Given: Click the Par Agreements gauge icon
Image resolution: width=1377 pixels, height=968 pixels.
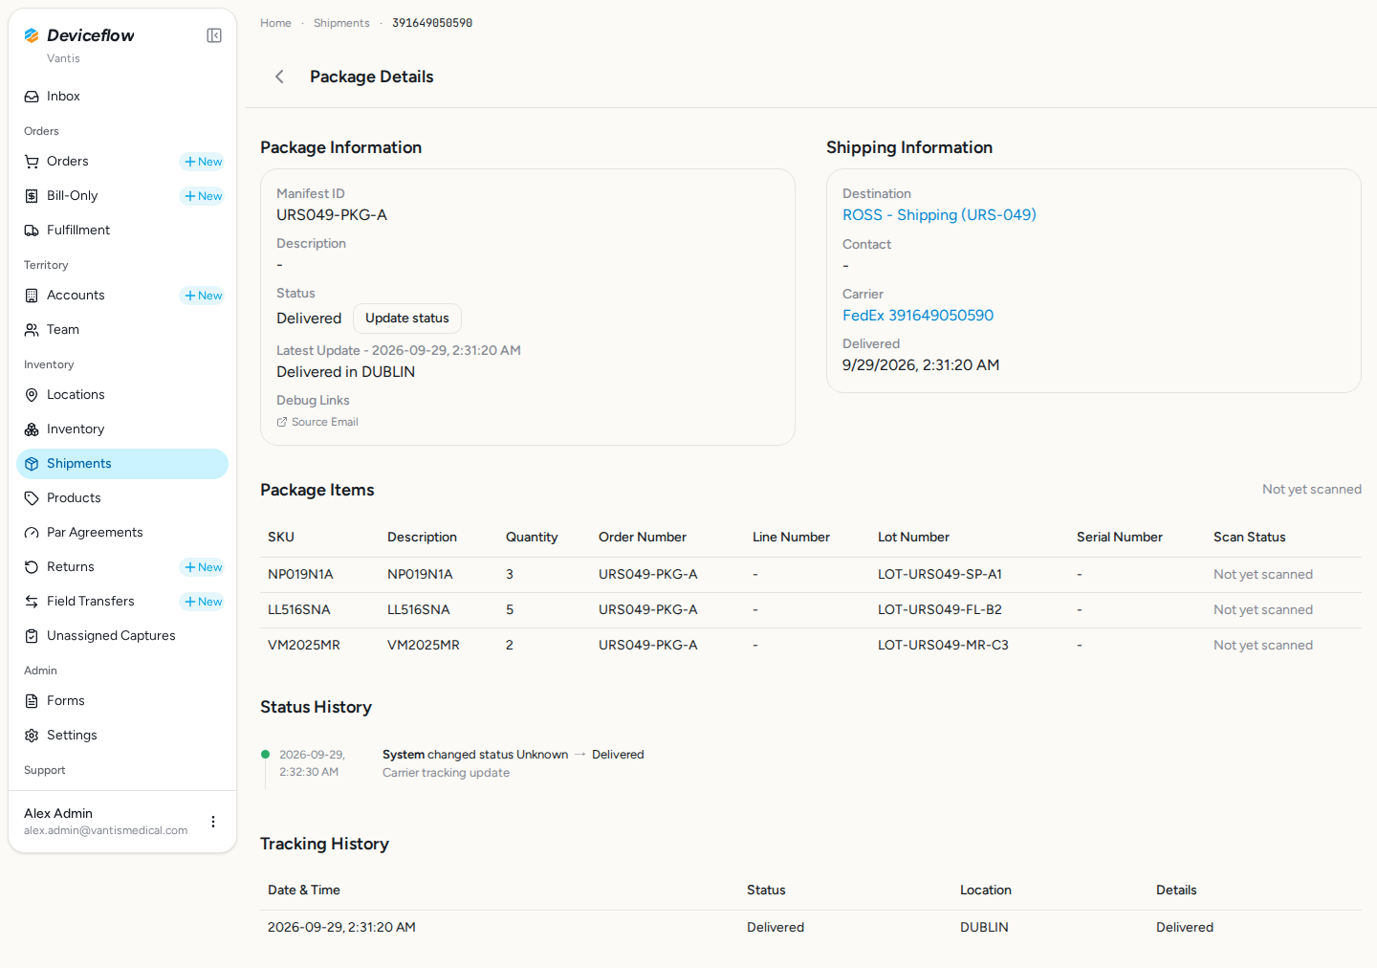Looking at the screenshot, I should [32, 533].
